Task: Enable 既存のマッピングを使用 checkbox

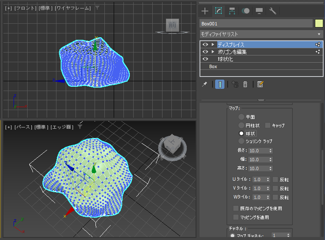Action: [235, 208]
